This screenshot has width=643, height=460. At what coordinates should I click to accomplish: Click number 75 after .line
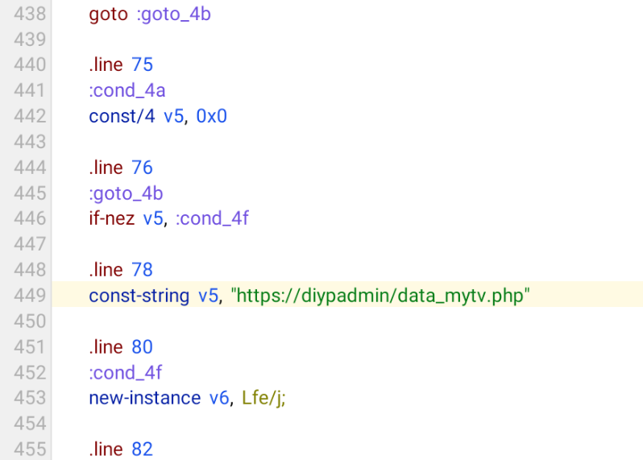(x=143, y=64)
